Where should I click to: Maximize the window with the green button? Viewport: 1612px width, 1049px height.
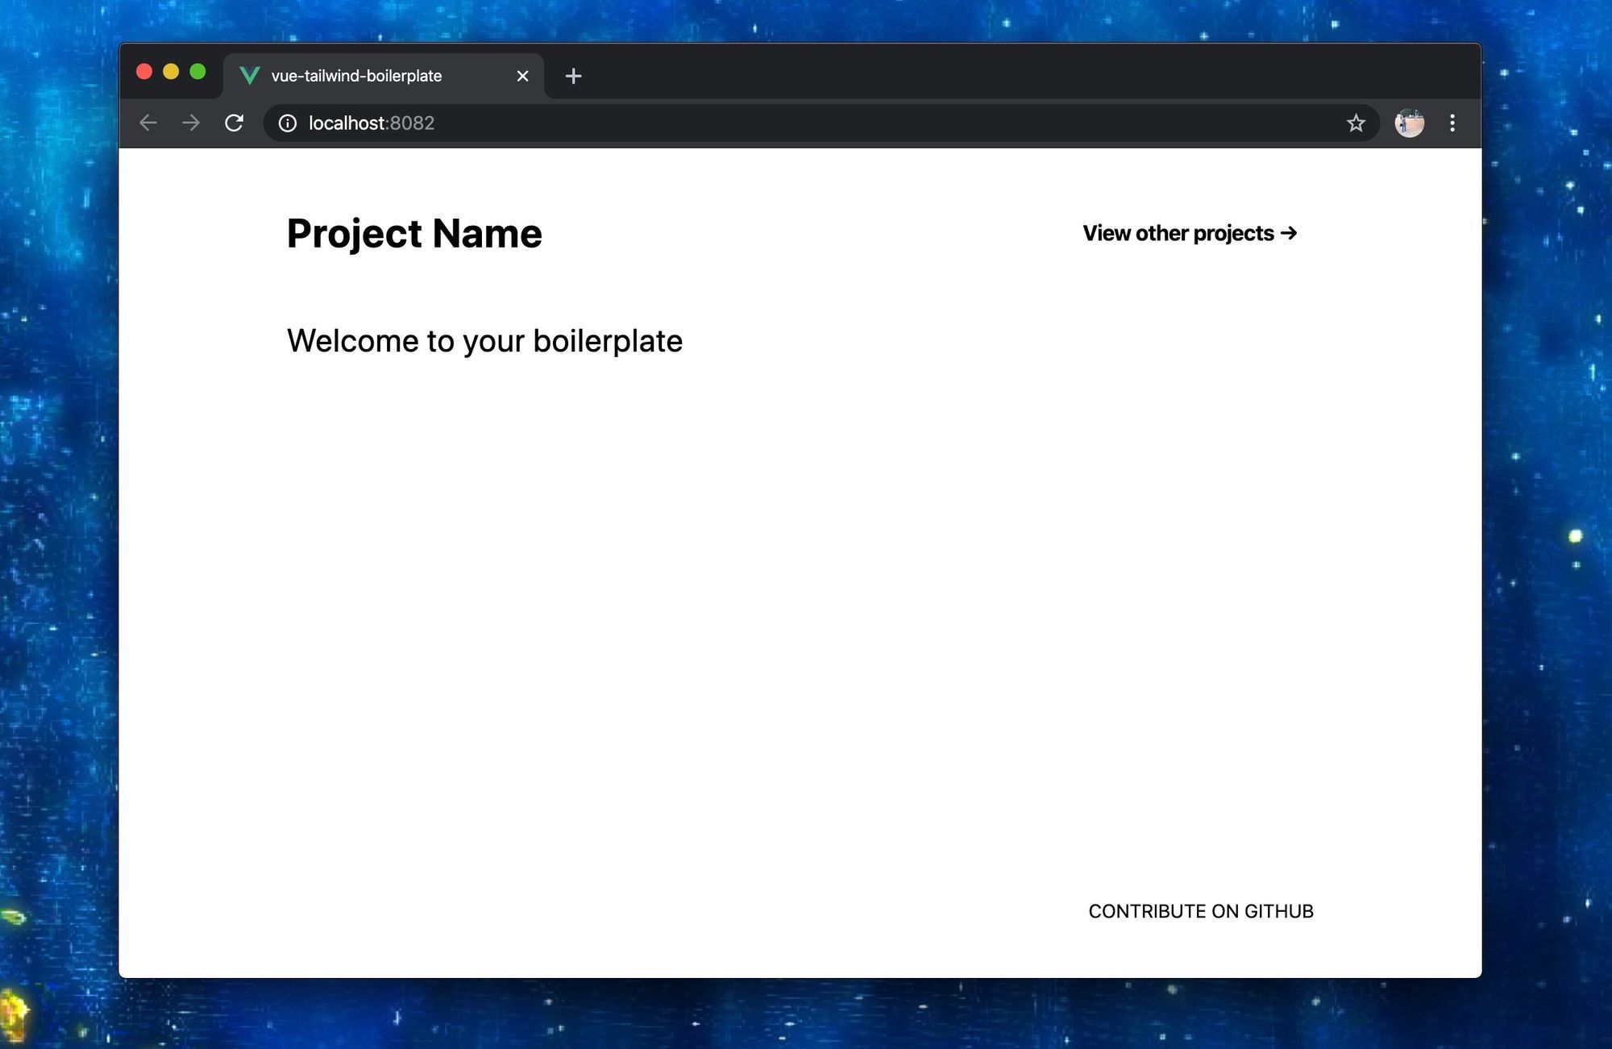pyautogui.click(x=197, y=72)
